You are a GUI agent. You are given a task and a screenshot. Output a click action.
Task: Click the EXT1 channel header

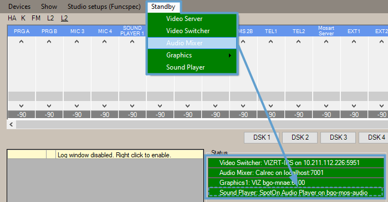coord(354,31)
